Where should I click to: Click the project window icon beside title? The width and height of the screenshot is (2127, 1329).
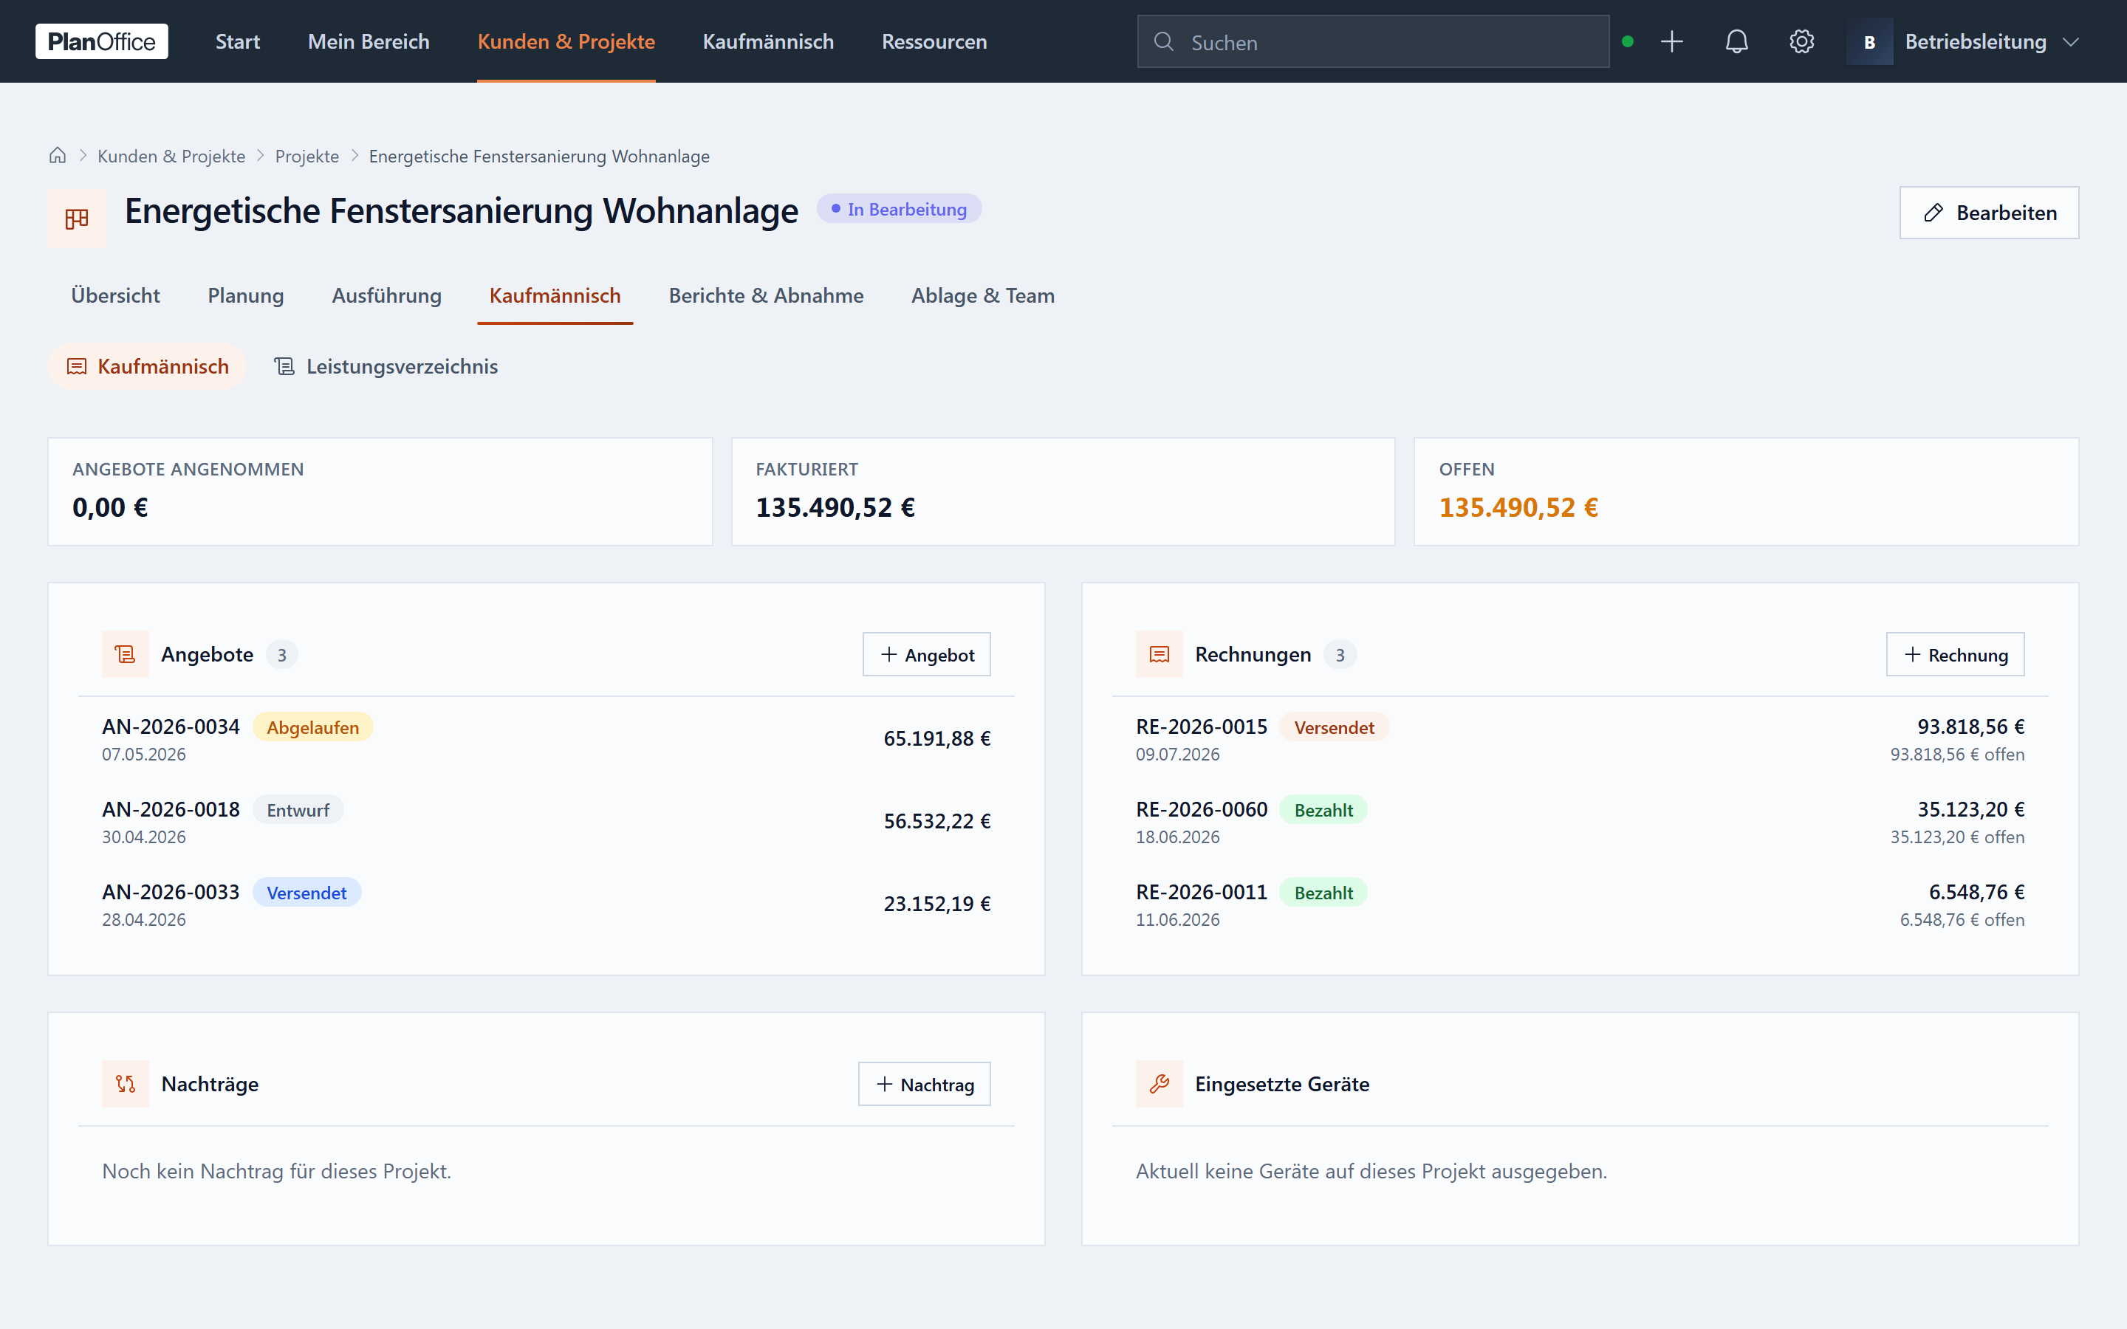(x=78, y=218)
